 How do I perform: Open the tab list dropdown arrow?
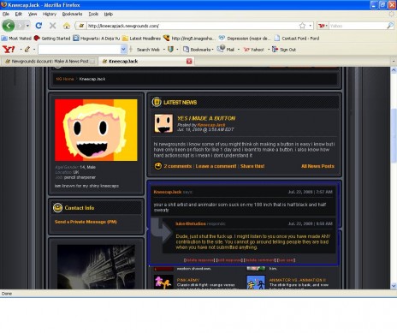coord(394,62)
